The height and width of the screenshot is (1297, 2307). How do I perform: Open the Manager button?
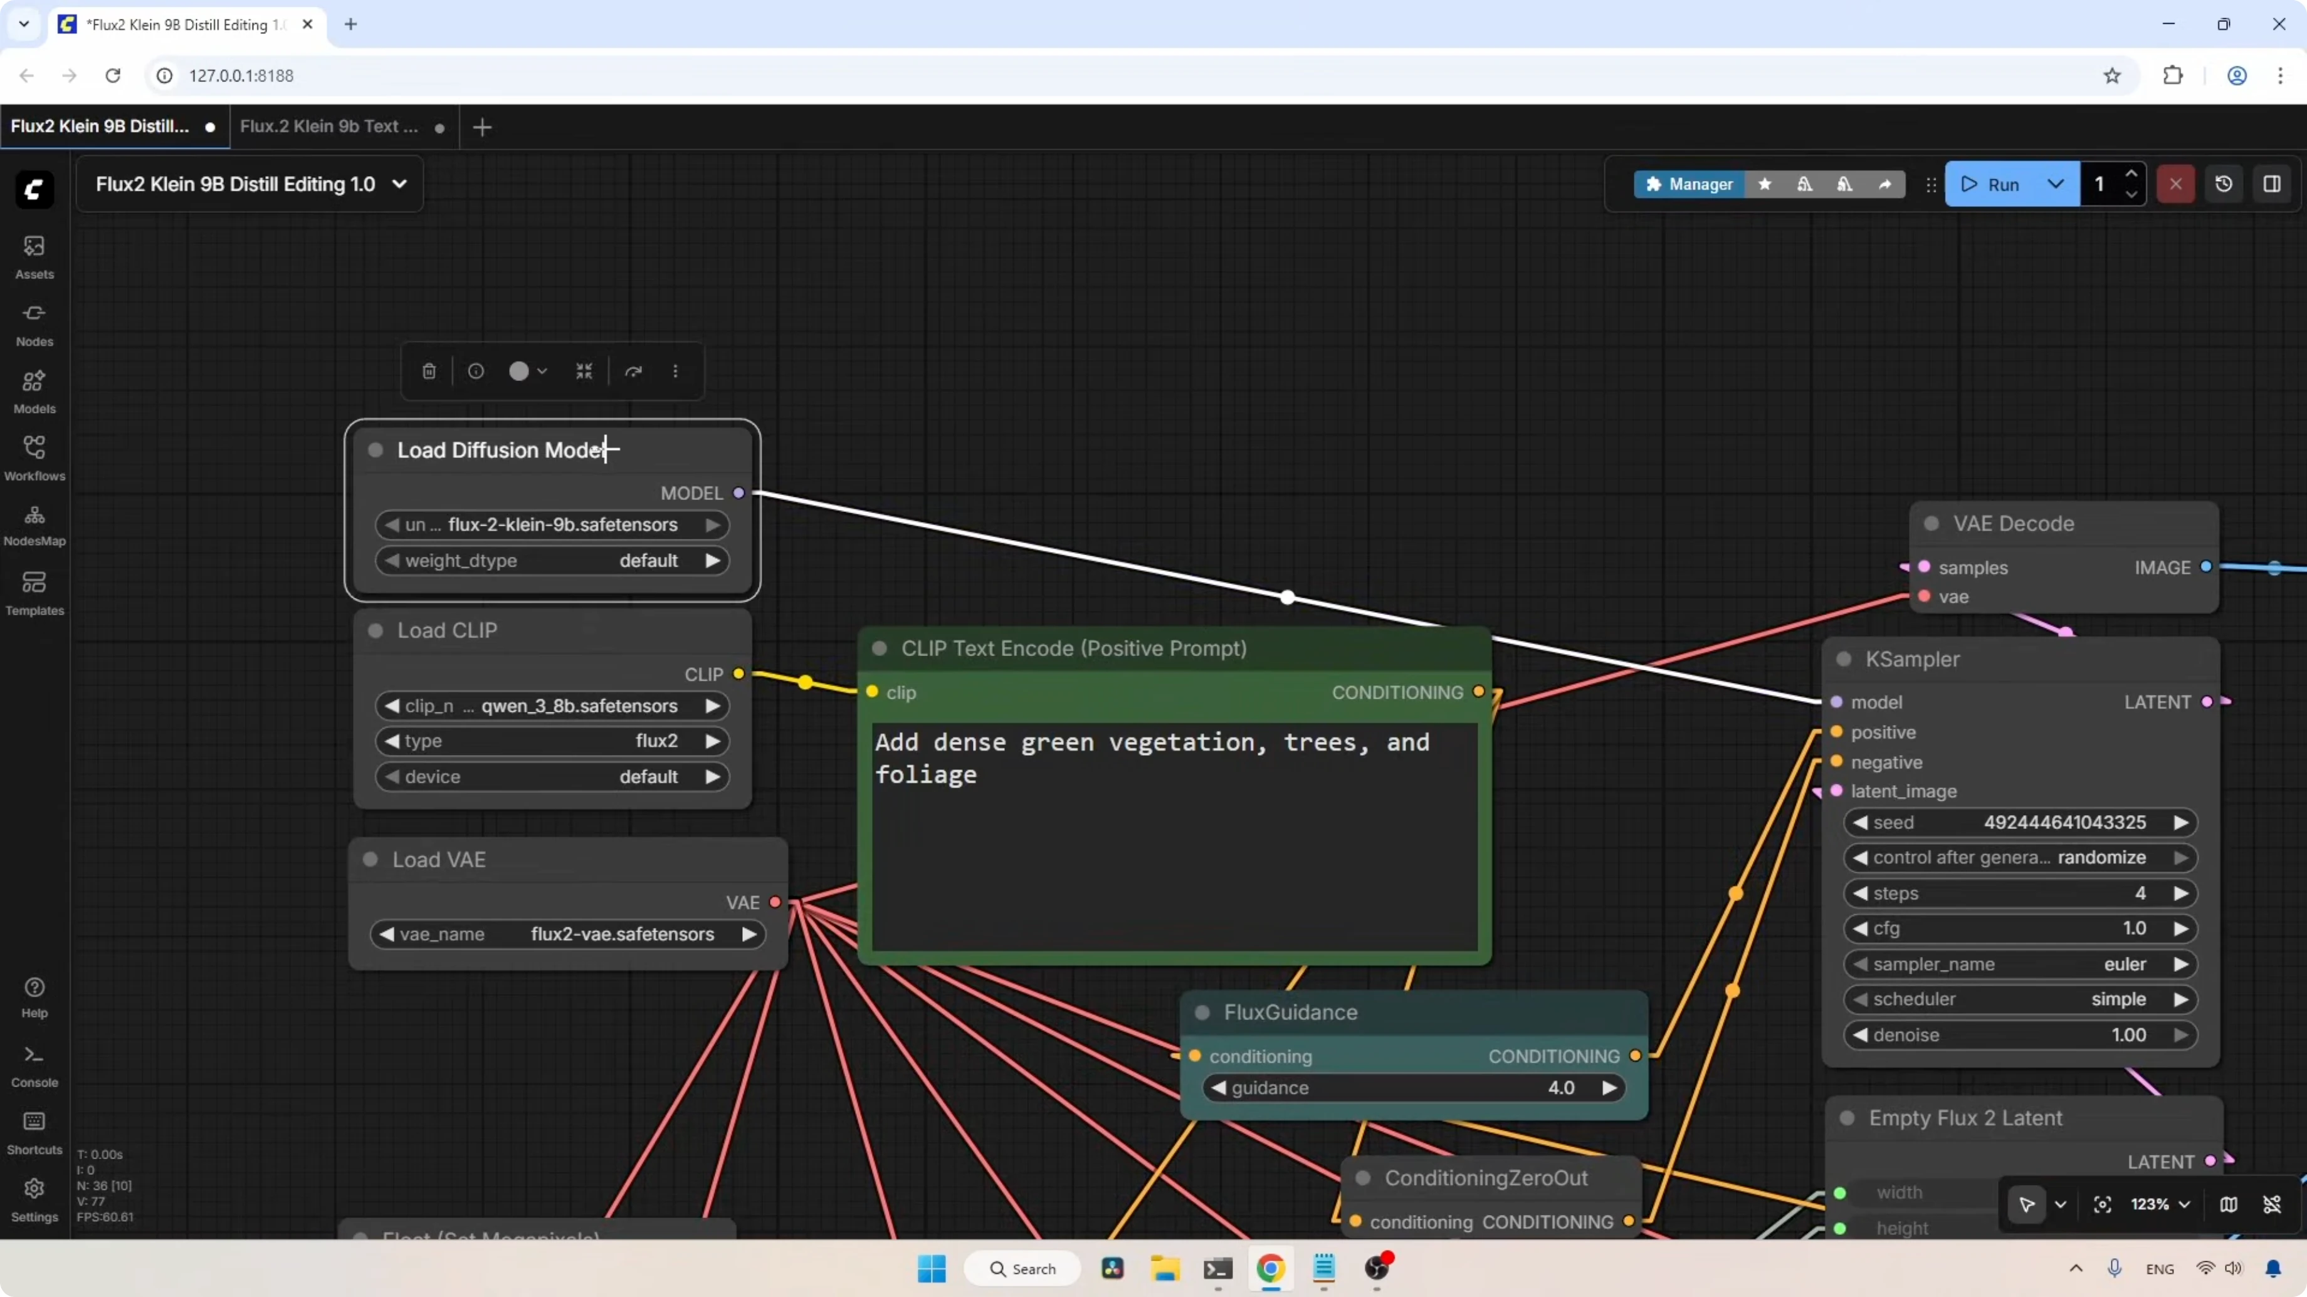coord(1689,184)
